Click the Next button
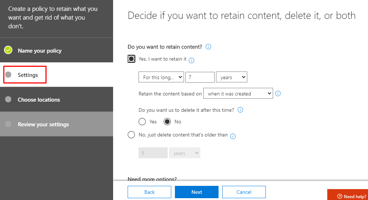 click(x=197, y=192)
